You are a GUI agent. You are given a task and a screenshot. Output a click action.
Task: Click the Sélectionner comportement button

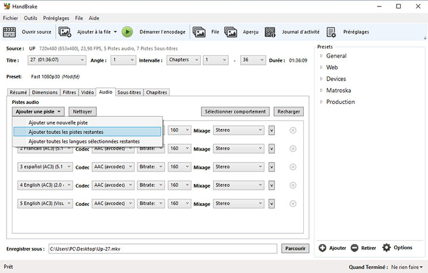coord(235,112)
